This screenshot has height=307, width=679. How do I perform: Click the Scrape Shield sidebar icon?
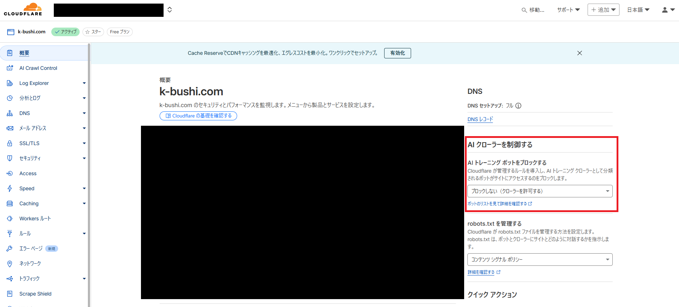coord(10,294)
